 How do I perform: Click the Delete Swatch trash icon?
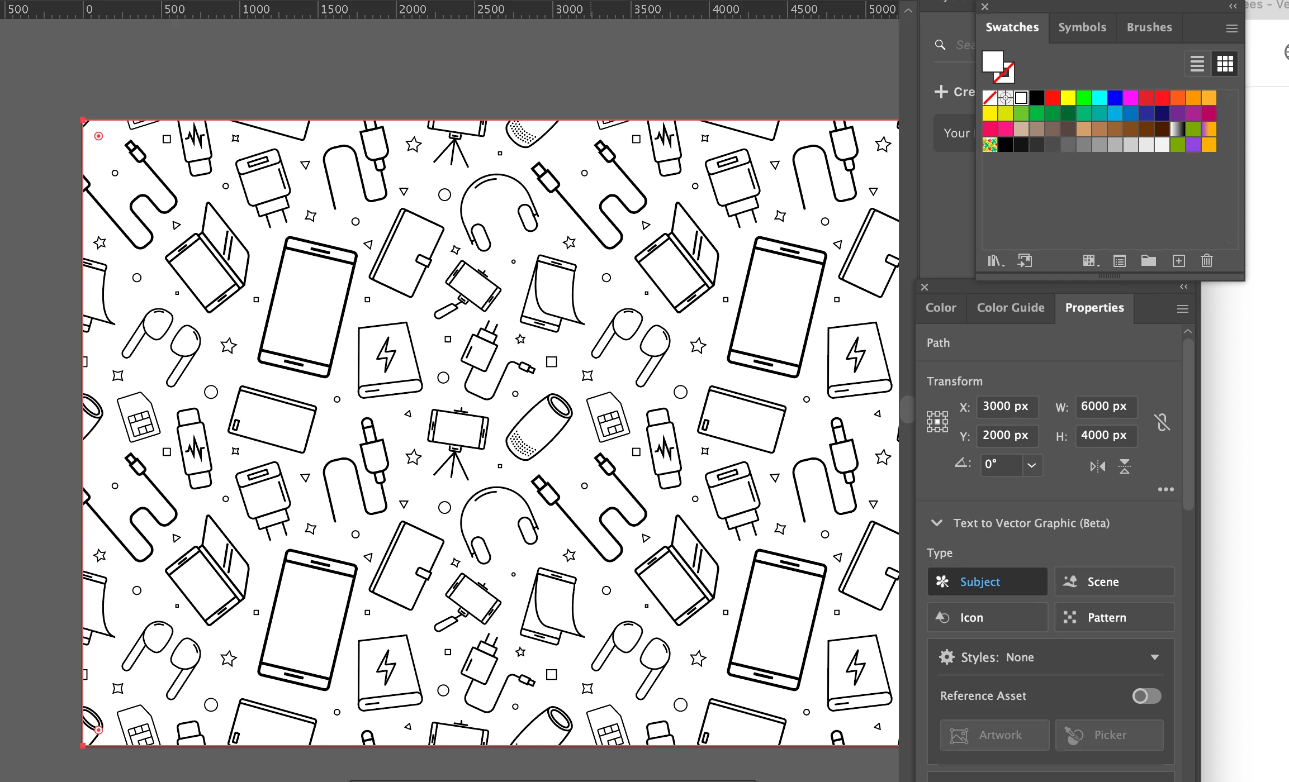coord(1206,261)
